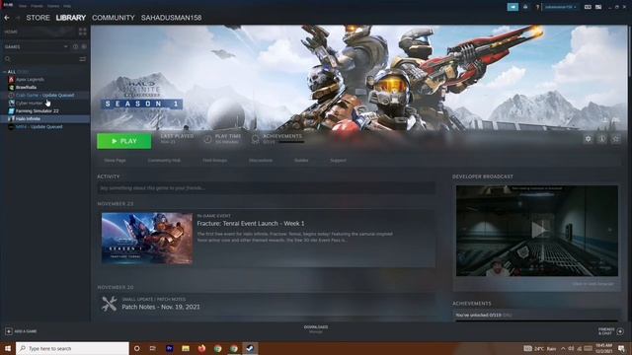This screenshot has width=632, height=355.
Task: Click the green Play button
Action: pyautogui.click(x=124, y=141)
